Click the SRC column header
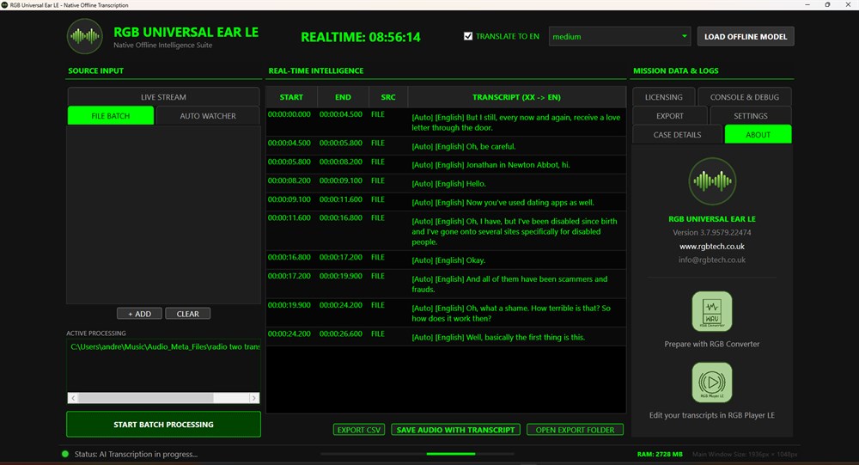Screen dimensions: 859x465 (388, 97)
